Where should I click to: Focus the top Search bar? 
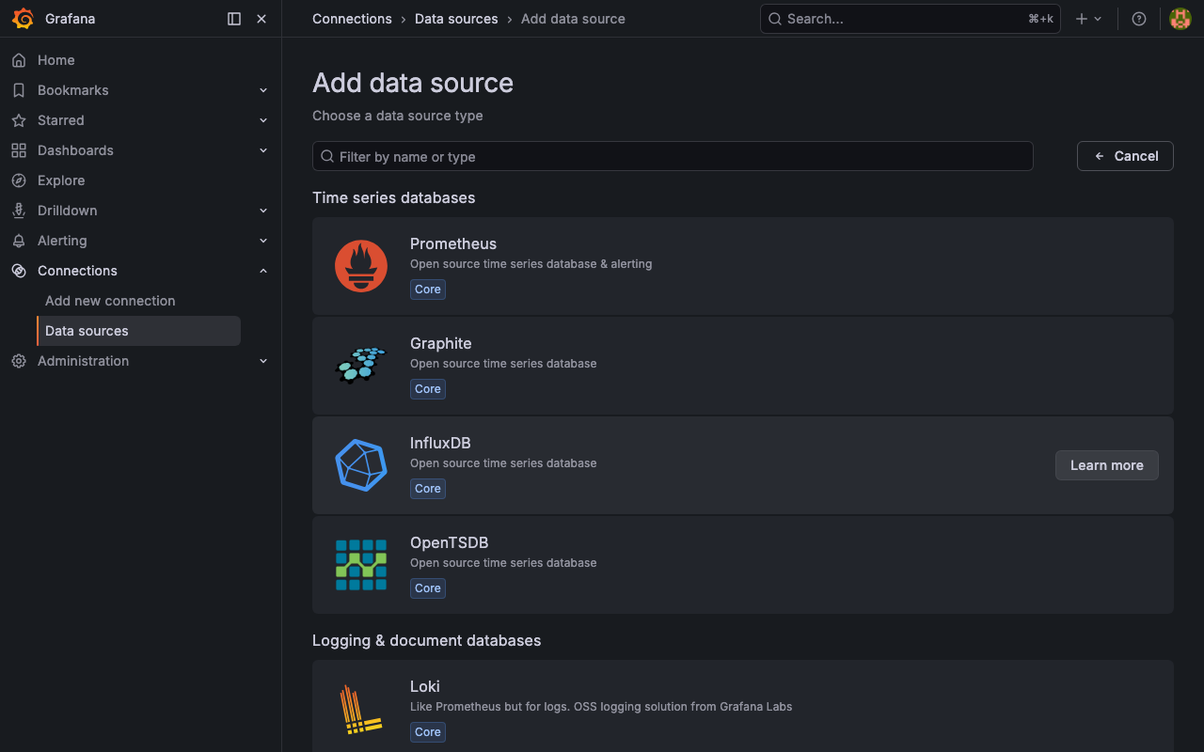(910, 19)
